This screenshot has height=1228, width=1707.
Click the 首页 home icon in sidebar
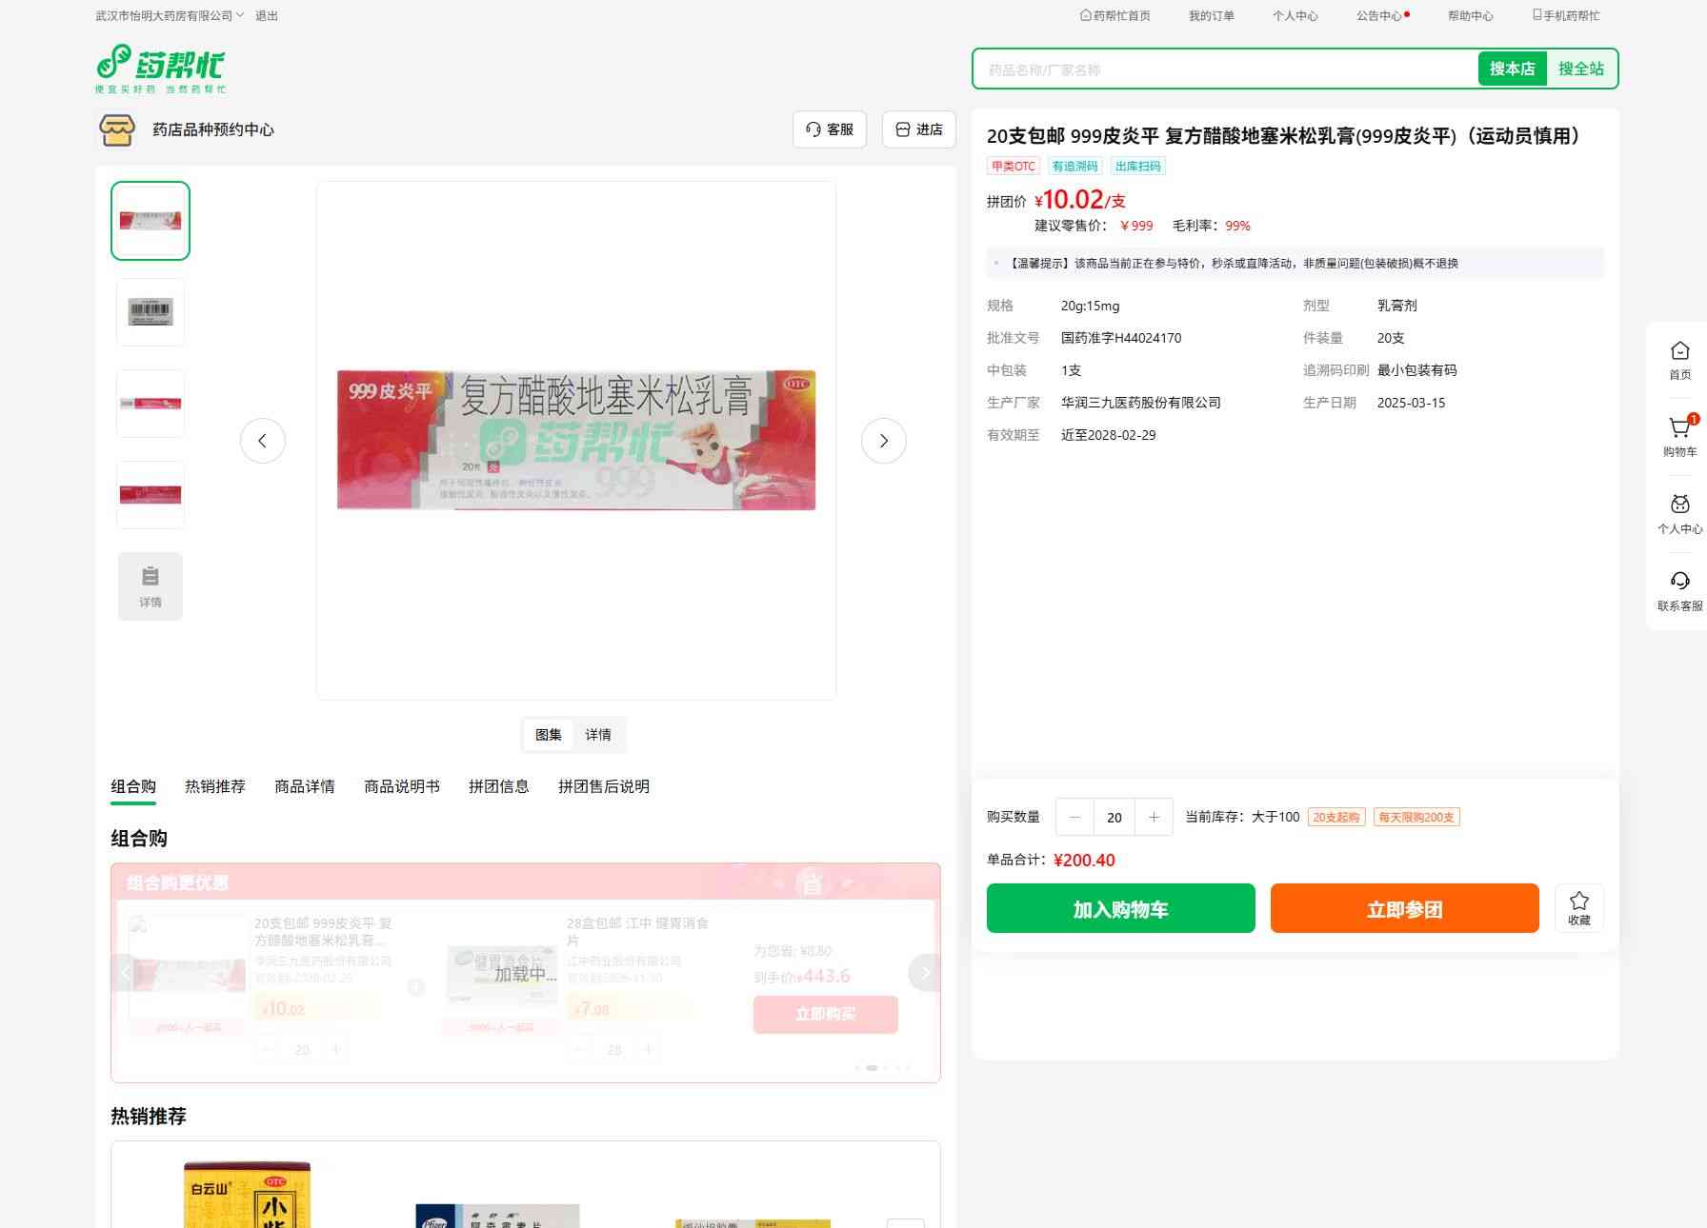[x=1679, y=360]
